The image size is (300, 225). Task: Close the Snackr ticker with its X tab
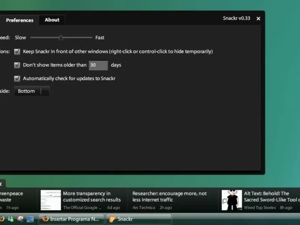1,184
